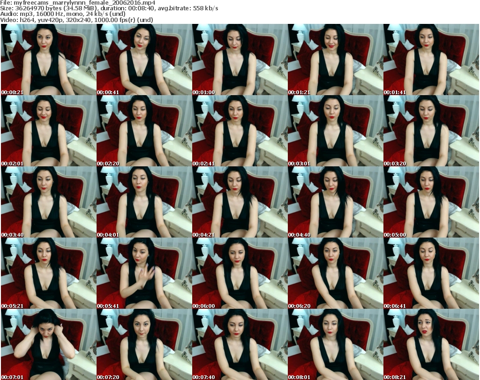480x380 pixels.
Task: Select the thumbnail frame at 00:00:41
Action: click(x=144, y=60)
